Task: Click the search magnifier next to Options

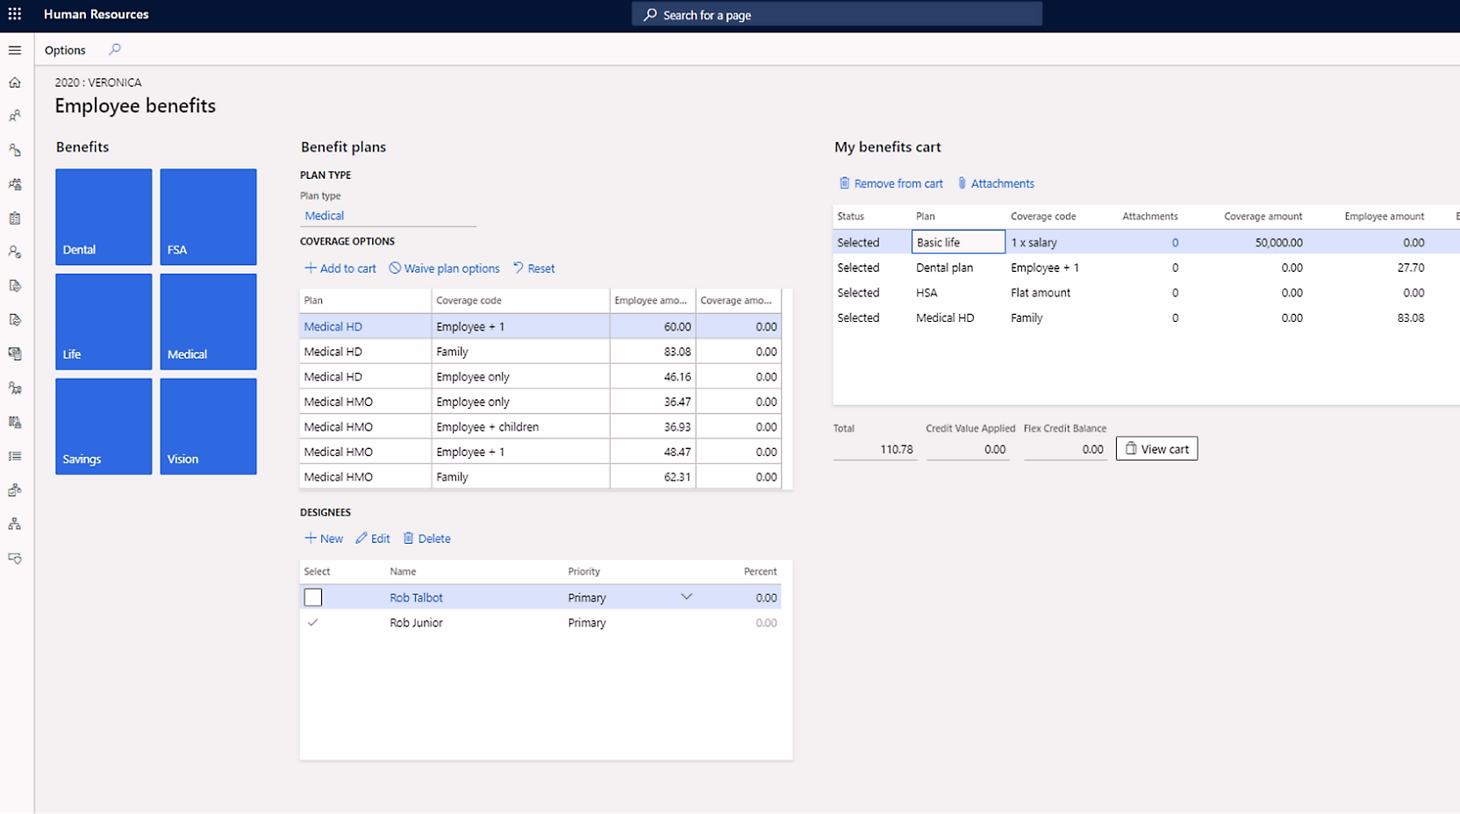Action: pyautogui.click(x=115, y=50)
